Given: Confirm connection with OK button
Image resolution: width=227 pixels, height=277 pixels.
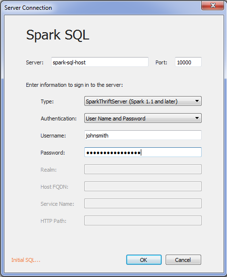Looking at the screenshot, I should pos(144,259).
